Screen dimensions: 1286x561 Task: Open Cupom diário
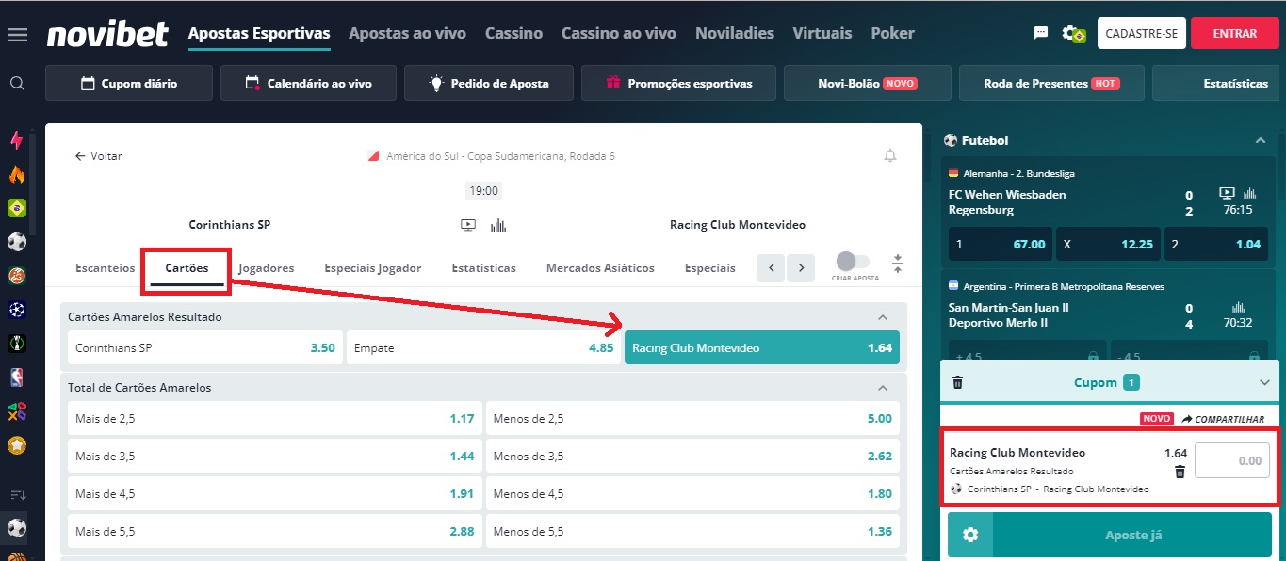click(x=128, y=83)
